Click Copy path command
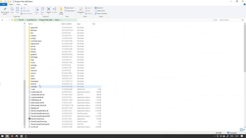246x138 pixels. 25,11
